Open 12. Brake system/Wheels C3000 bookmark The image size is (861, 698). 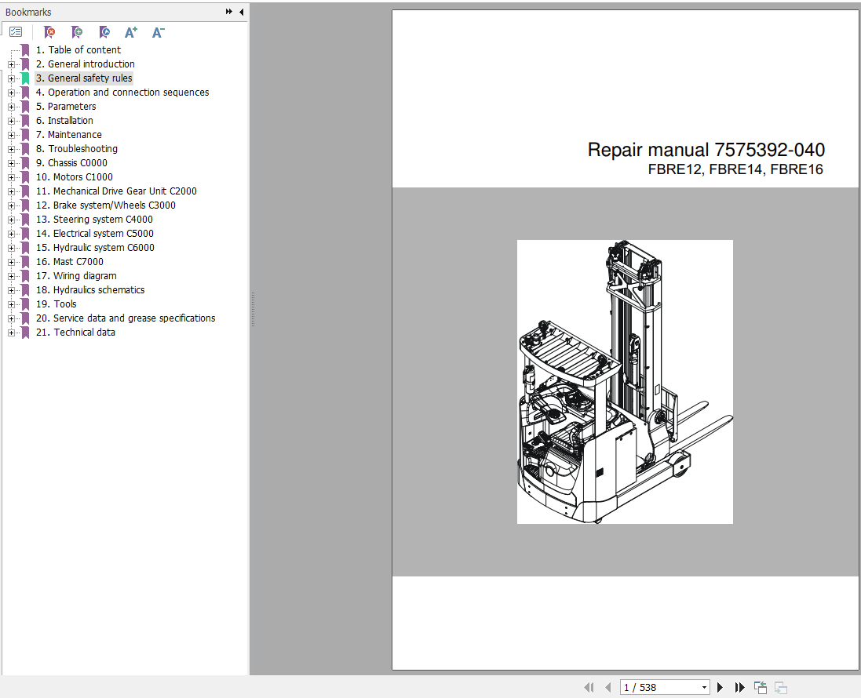click(106, 205)
